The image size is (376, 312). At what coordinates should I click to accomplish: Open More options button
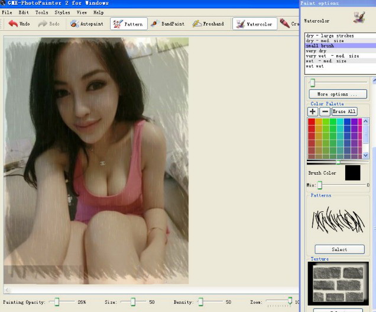coord(338,94)
